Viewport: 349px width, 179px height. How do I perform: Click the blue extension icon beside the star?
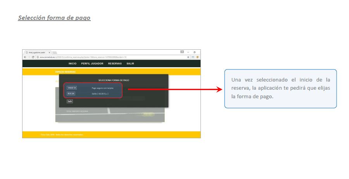point(193,57)
